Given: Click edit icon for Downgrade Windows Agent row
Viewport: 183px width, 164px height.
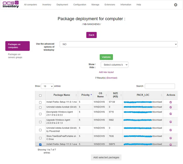Looking at the screenshot, I should (171, 114).
